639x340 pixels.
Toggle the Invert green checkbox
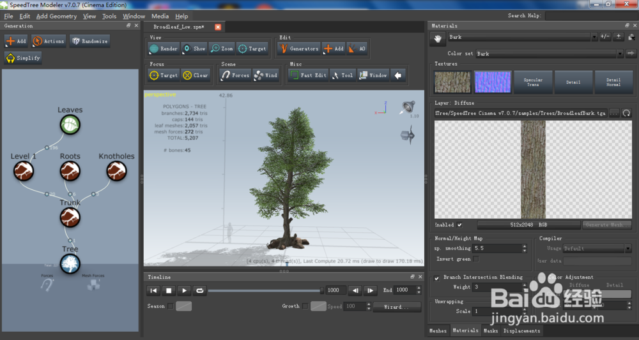click(476, 259)
